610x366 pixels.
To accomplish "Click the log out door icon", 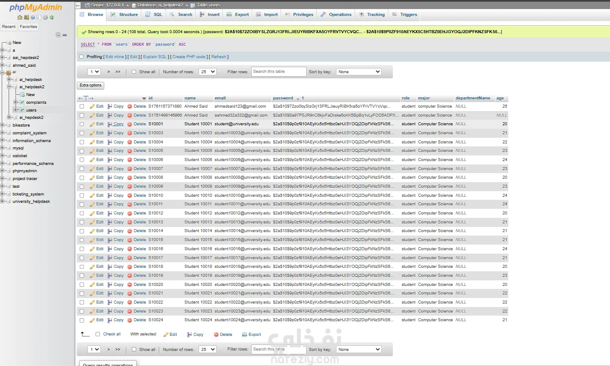I will (x=26, y=18).
